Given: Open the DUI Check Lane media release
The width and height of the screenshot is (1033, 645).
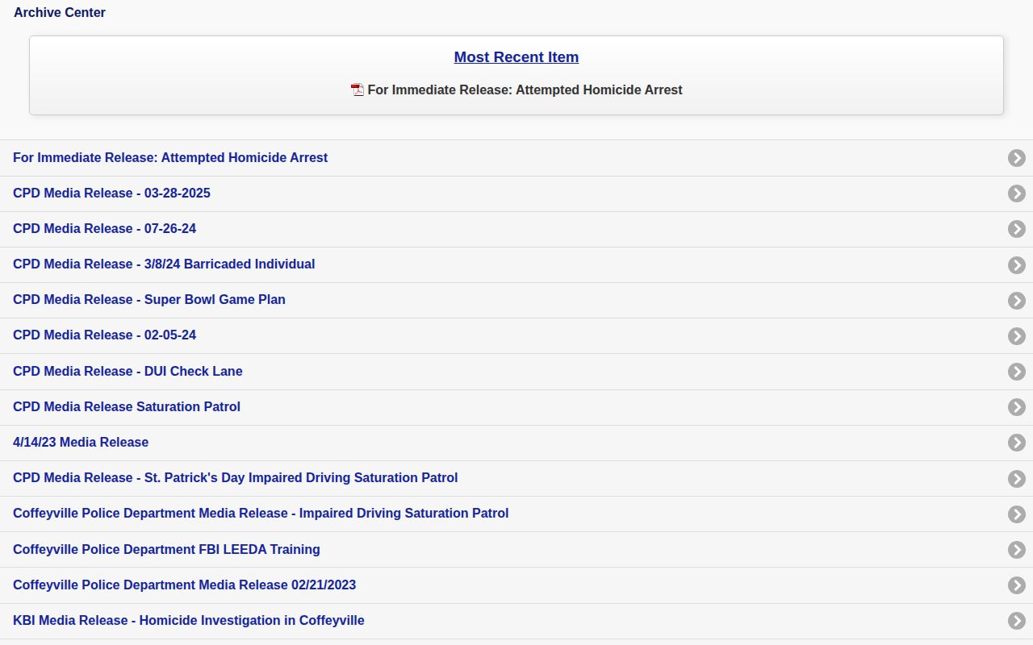Looking at the screenshot, I should (x=516, y=372).
